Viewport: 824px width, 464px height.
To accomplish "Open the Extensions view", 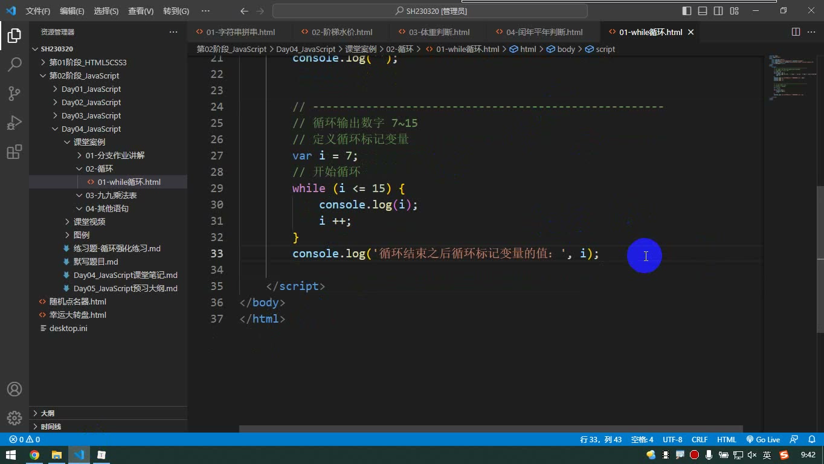I will [x=14, y=151].
